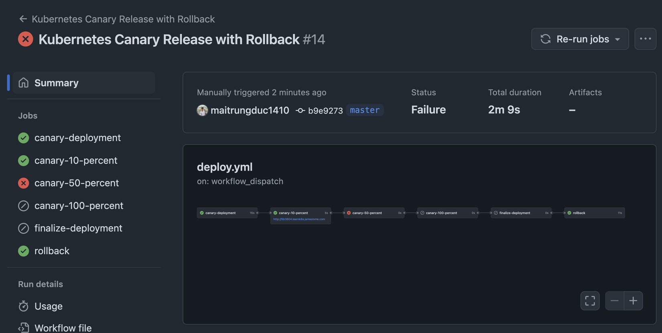
Task: Click red X icon beside canary-50-percent
Action: [24, 183]
